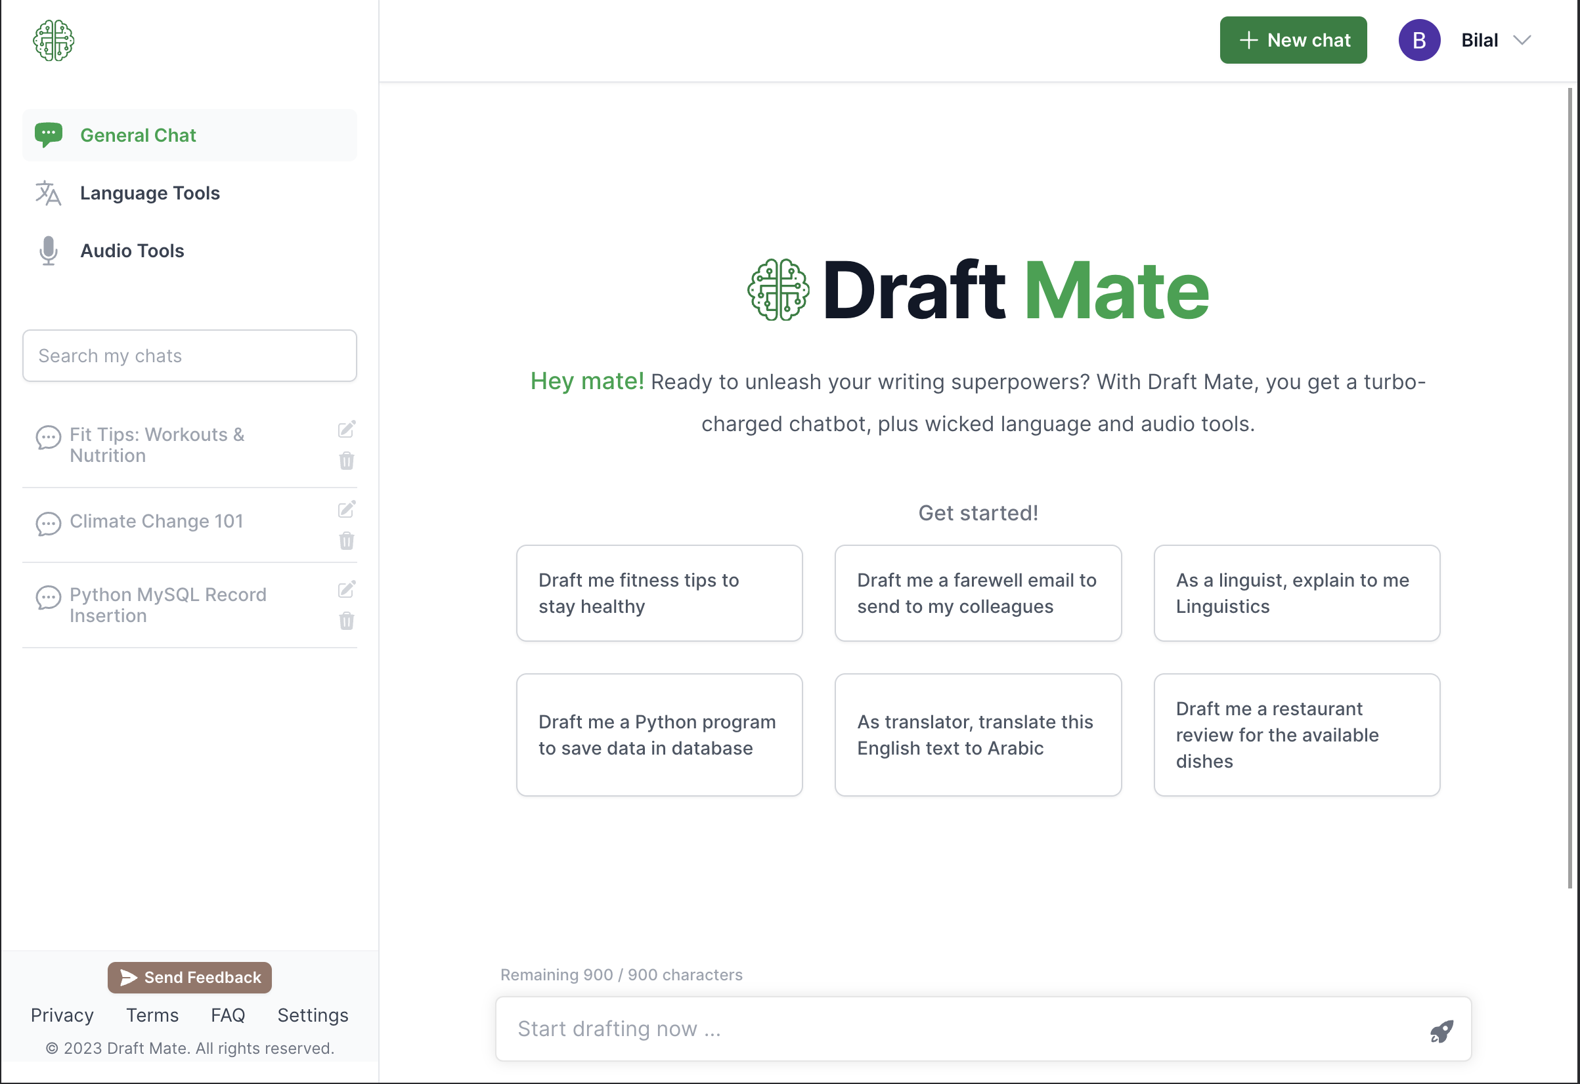The image size is (1580, 1084).
Task: Switch to Language Tools
Action: coord(150,193)
